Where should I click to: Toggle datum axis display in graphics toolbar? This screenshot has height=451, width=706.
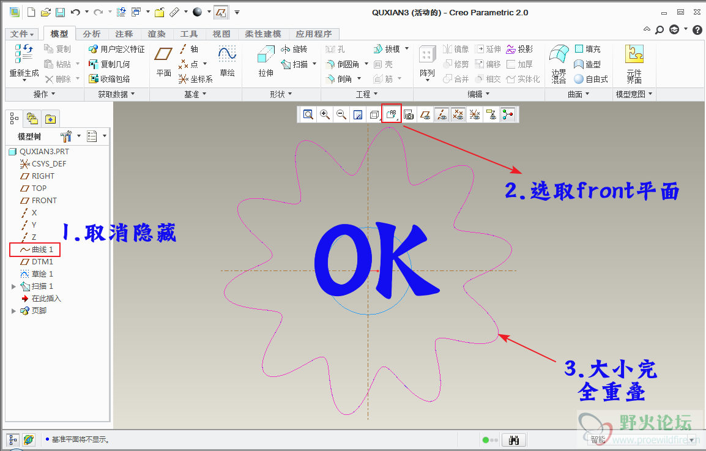coord(442,114)
